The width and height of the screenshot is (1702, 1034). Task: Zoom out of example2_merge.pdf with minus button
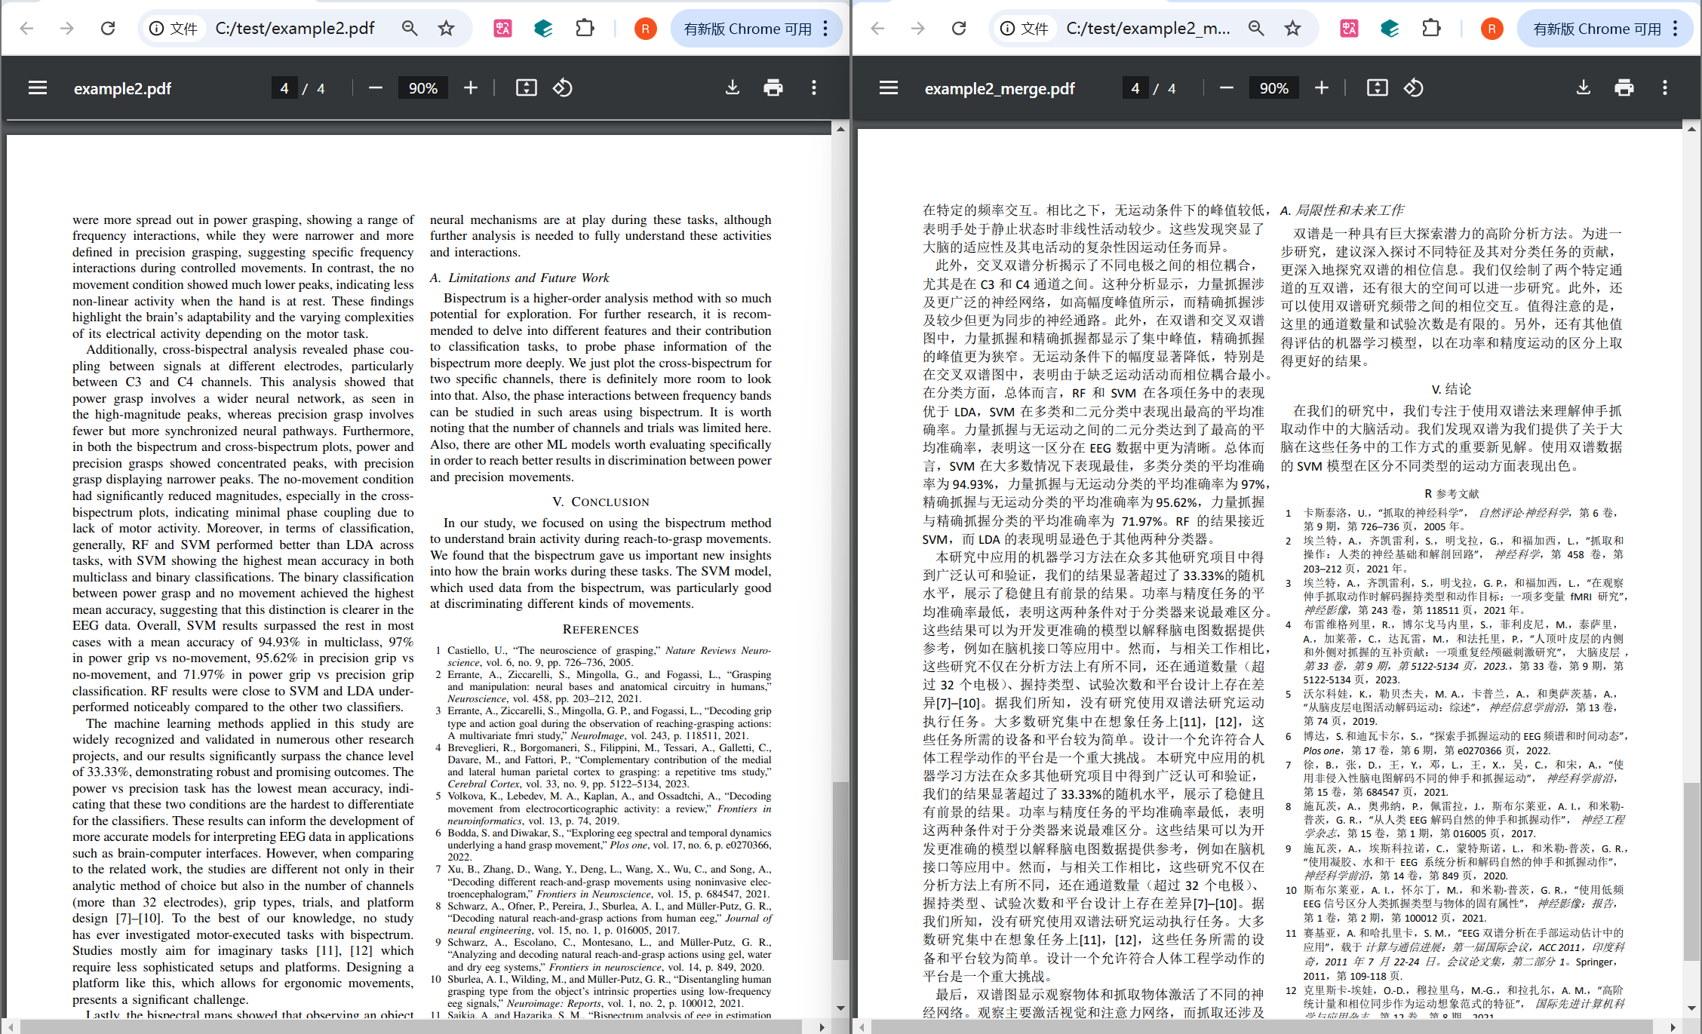(1227, 88)
